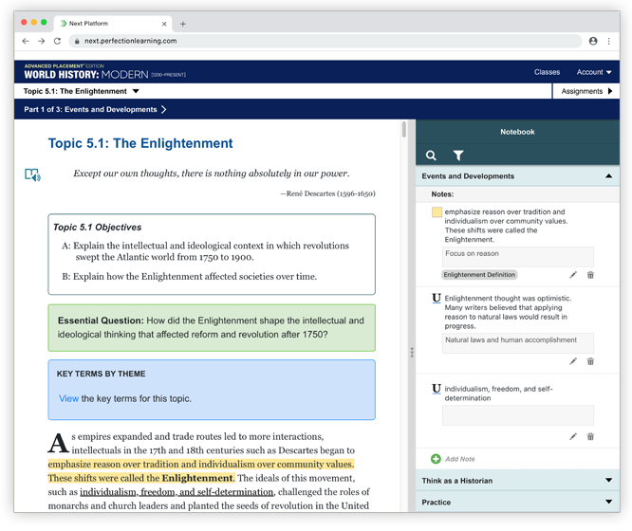Open the browser profile avatar icon
Screen dimensions: 632x531
point(593,41)
